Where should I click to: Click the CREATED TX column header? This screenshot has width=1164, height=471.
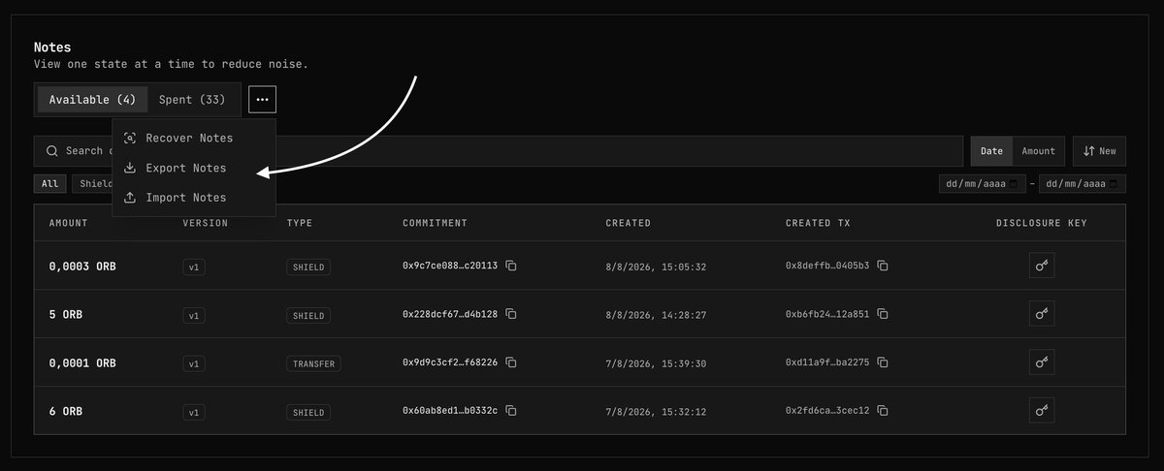coord(817,223)
